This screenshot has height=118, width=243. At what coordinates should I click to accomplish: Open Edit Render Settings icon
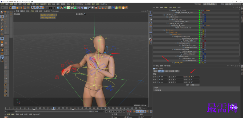(x=54, y=8)
